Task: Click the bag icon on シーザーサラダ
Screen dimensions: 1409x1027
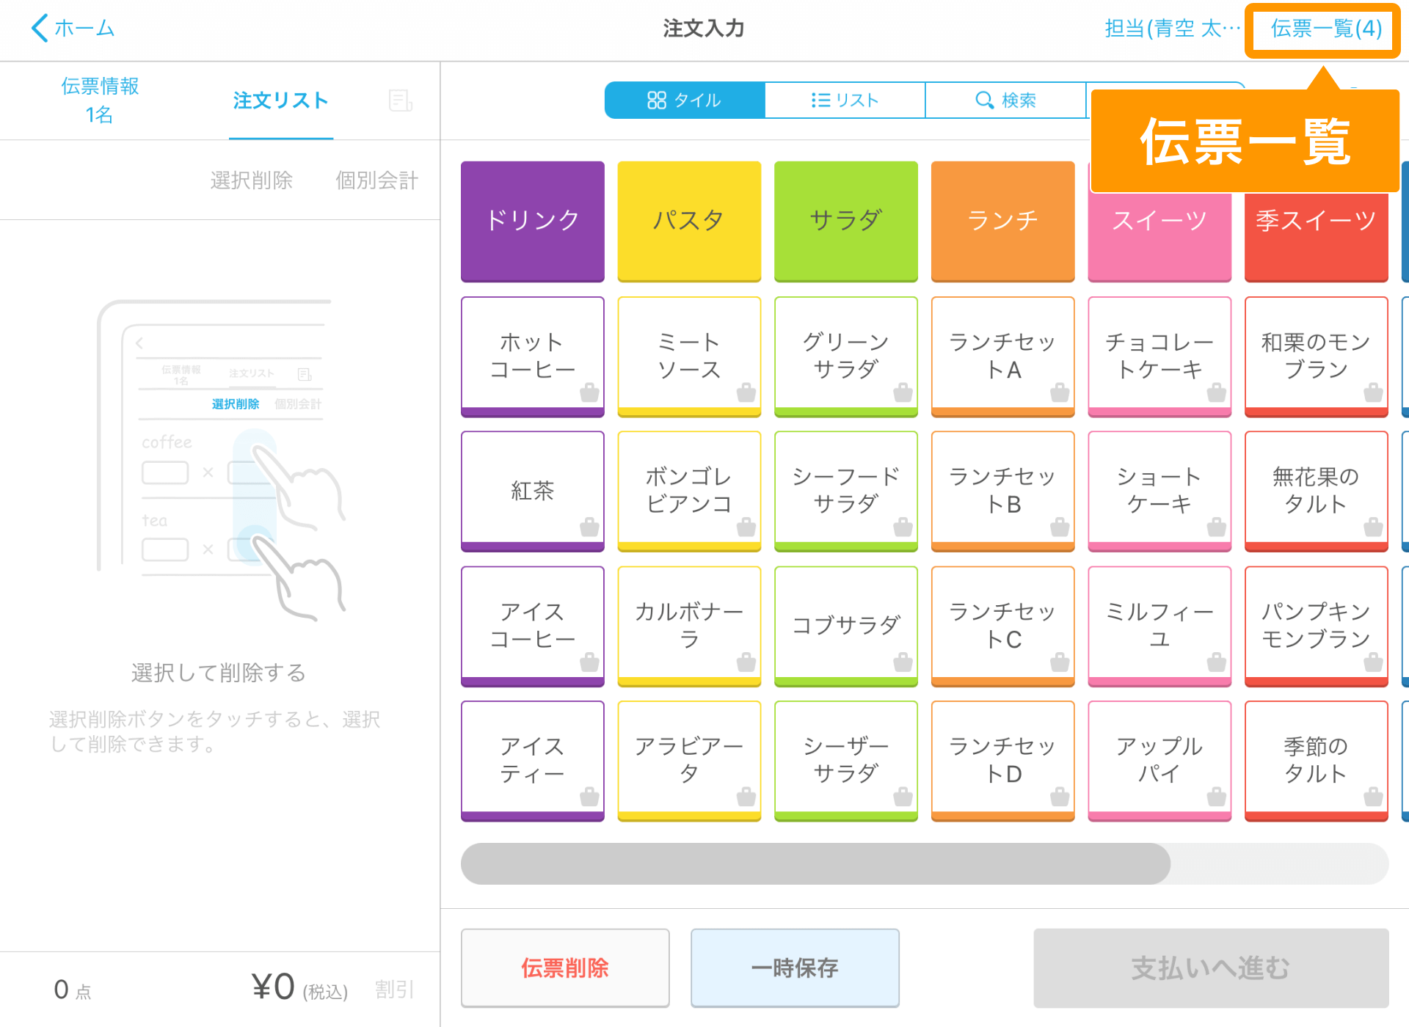Action: 903,797
